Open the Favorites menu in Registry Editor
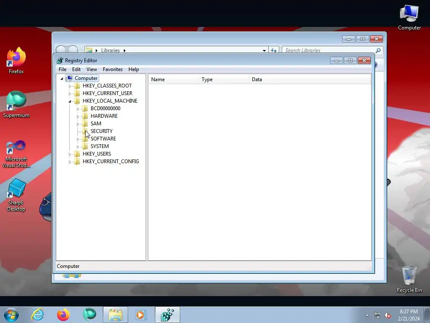The image size is (430, 323). pyautogui.click(x=113, y=69)
